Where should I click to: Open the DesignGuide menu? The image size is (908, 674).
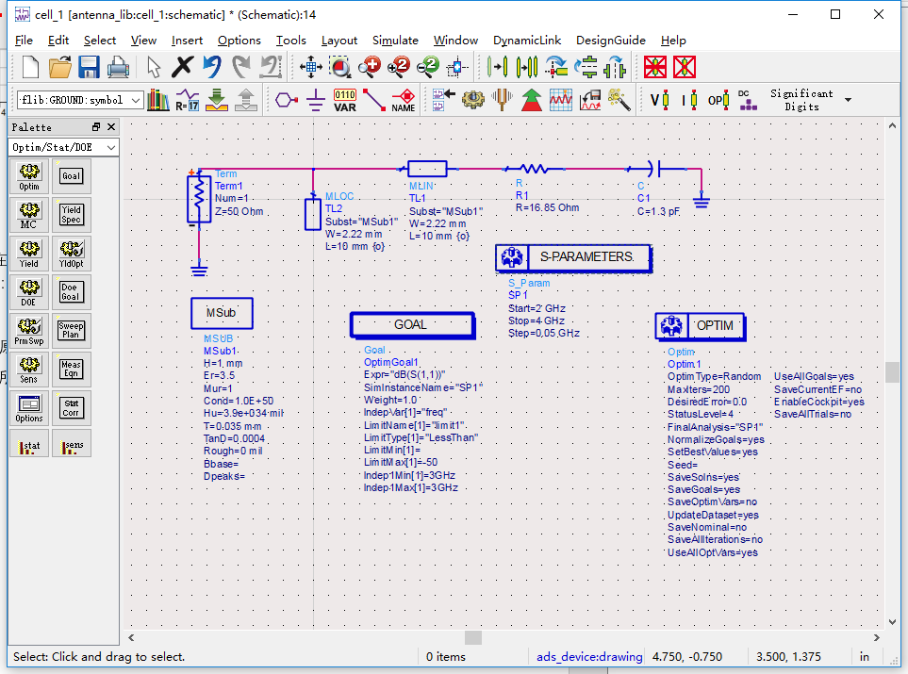610,41
